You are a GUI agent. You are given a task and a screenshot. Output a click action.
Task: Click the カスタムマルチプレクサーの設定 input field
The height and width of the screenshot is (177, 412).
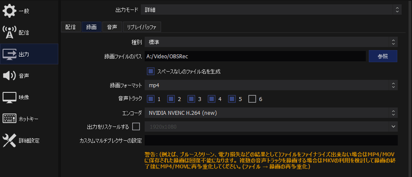tap(271, 140)
